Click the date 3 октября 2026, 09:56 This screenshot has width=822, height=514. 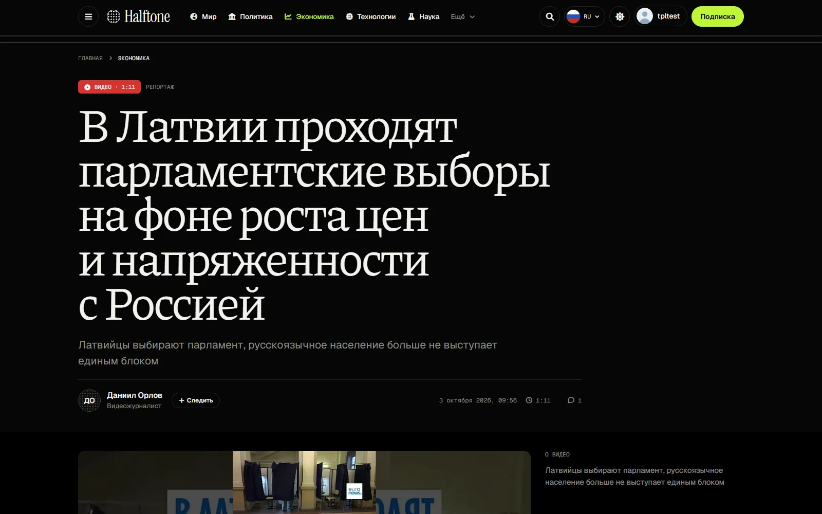click(478, 400)
